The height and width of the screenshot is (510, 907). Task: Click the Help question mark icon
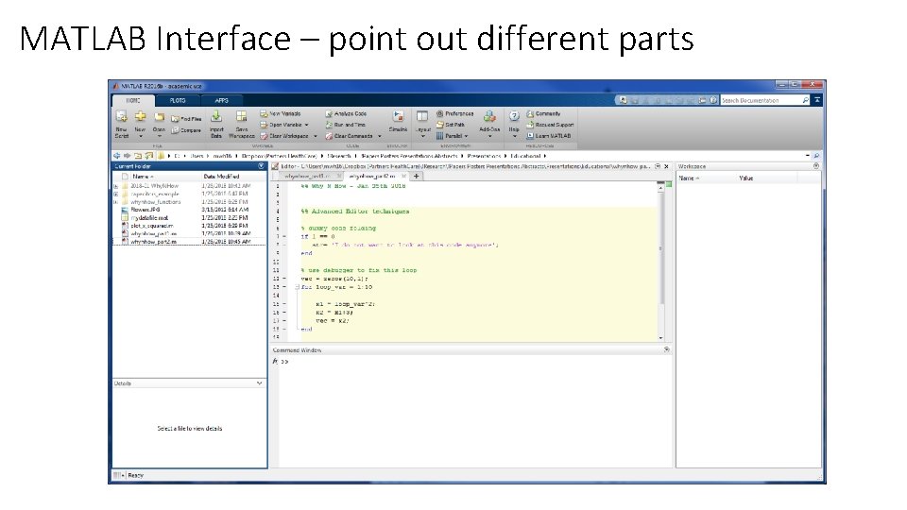click(x=514, y=116)
